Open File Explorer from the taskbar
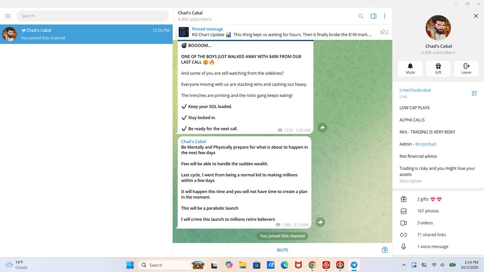This screenshot has width=484, height=272. click(242, 265)
